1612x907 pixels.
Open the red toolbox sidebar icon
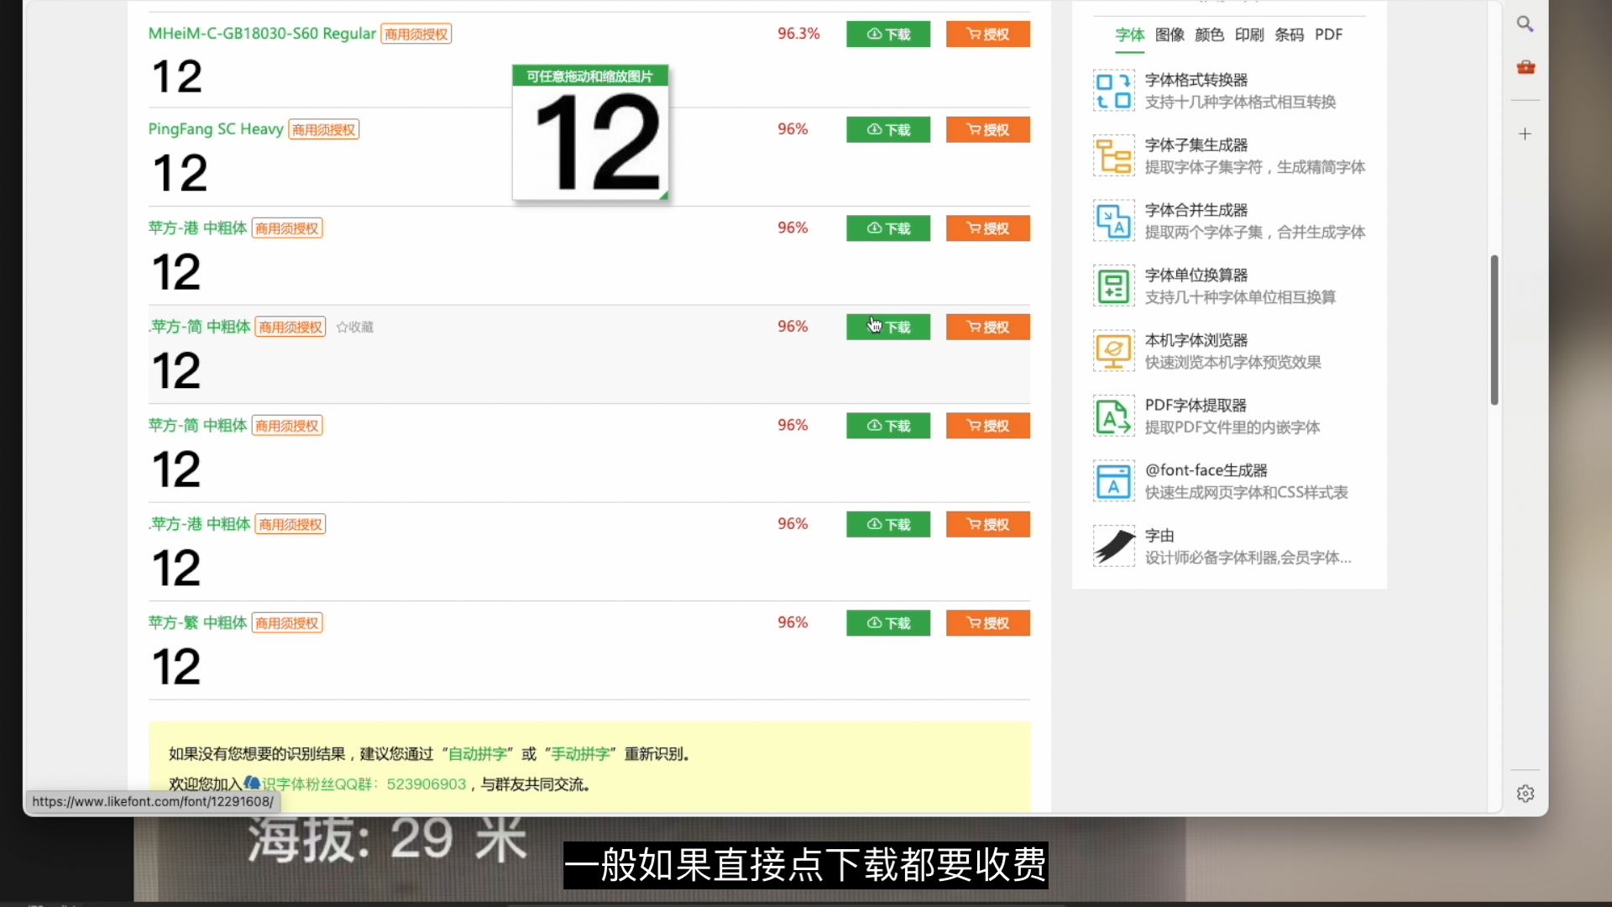click(x=1526, y=67)
